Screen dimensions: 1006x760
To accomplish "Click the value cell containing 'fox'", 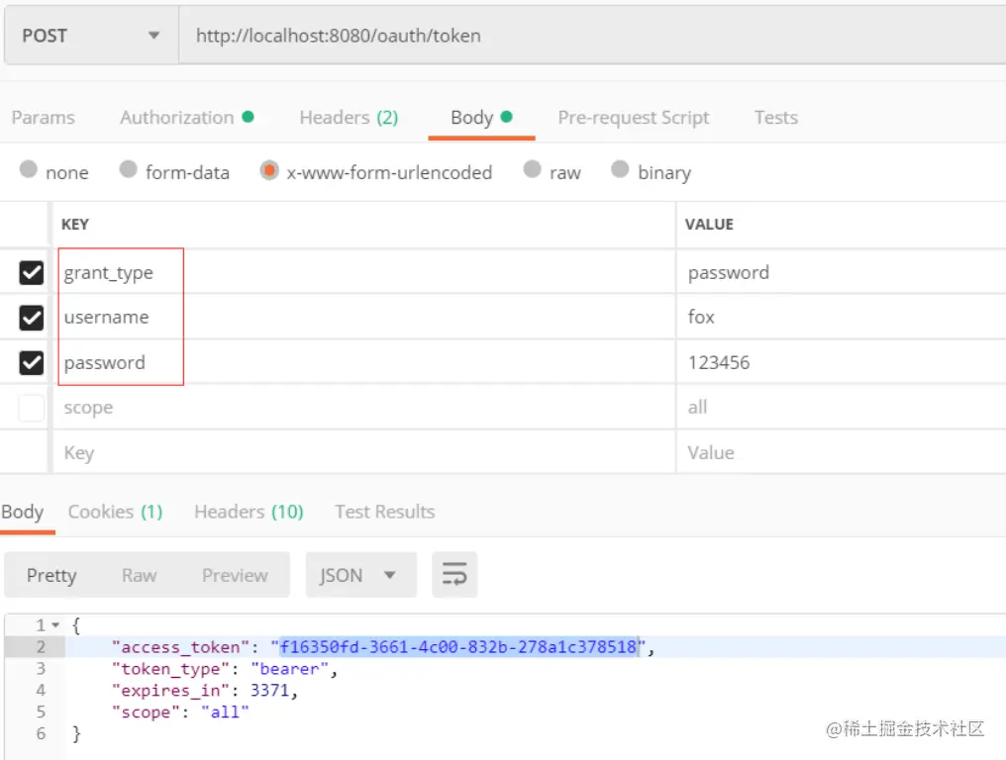I will pos(841,318).
